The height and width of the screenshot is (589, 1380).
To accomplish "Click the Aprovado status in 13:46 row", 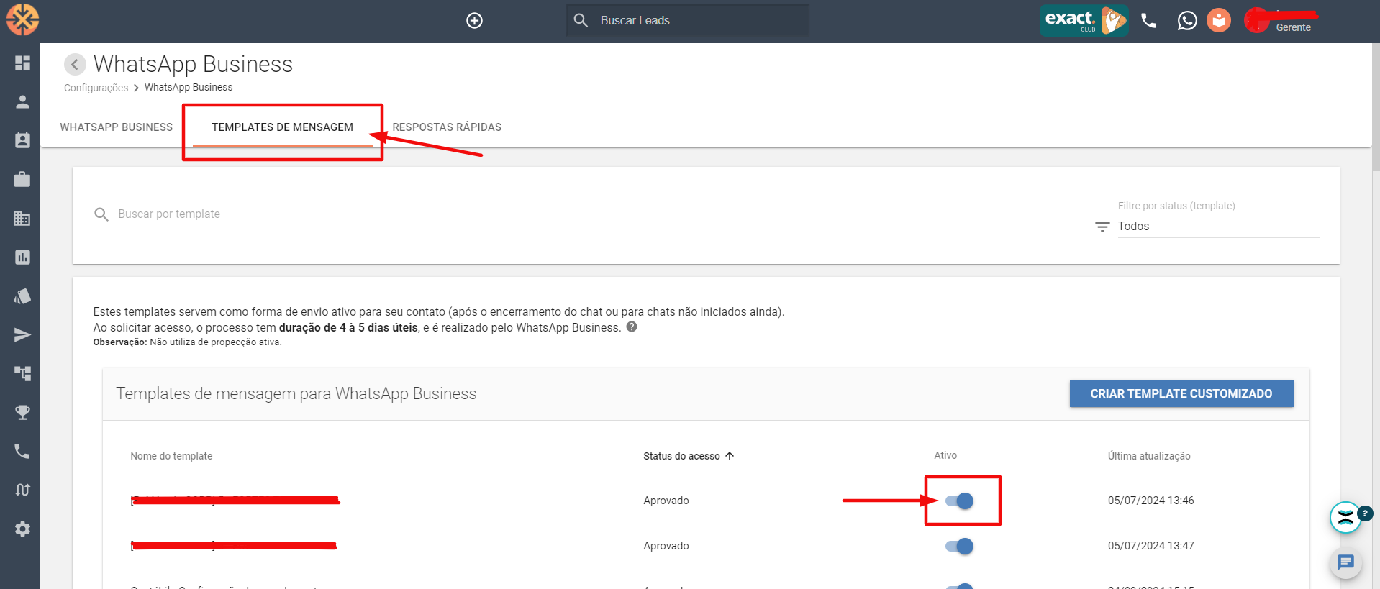I will coord(666,501).
